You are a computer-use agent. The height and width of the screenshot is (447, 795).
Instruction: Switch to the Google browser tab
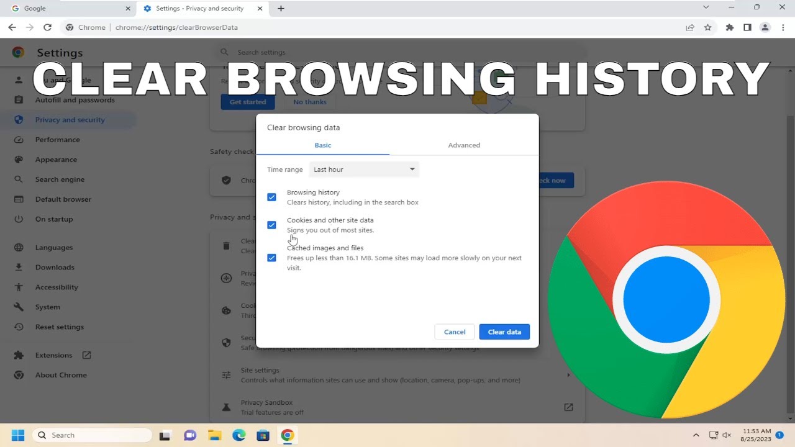[x=68, y=8]
